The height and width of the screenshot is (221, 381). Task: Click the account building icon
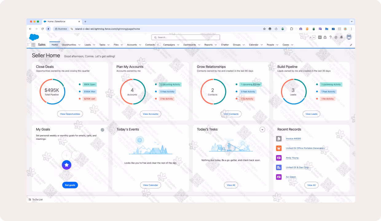pos(279,167)
